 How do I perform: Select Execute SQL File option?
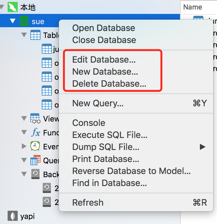(x=110, y=135)
